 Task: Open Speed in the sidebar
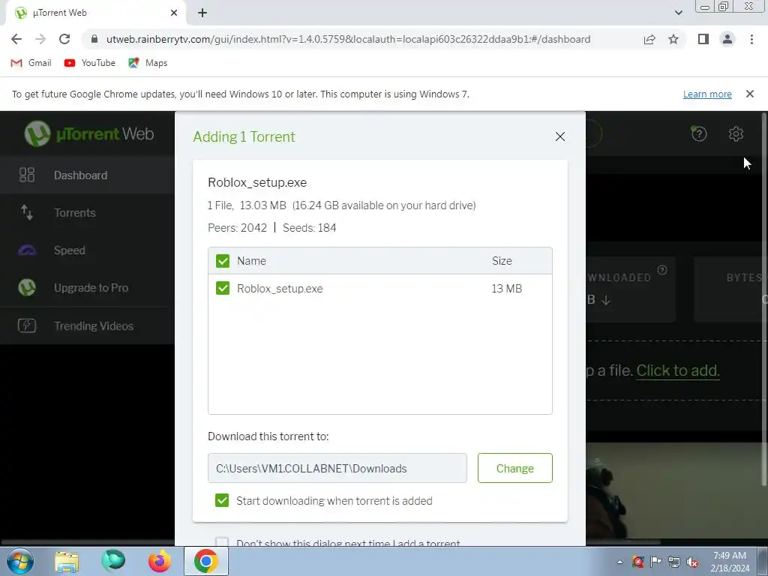87,250
